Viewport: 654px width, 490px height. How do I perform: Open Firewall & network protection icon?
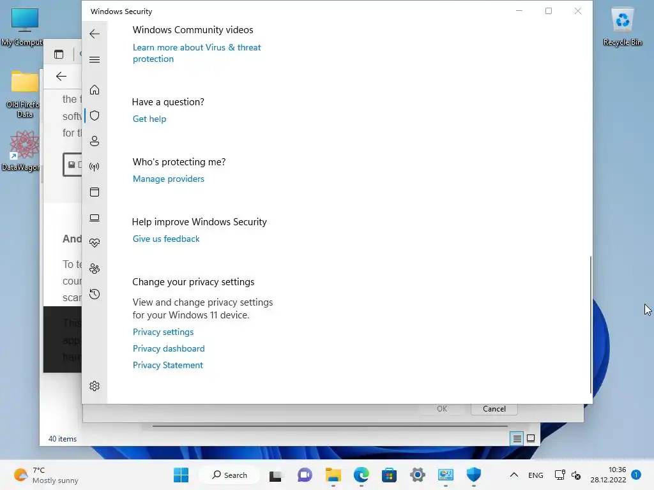click(95, 167)
